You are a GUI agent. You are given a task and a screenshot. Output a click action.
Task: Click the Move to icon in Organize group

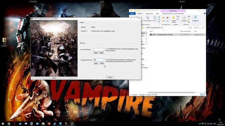point(163,18)
